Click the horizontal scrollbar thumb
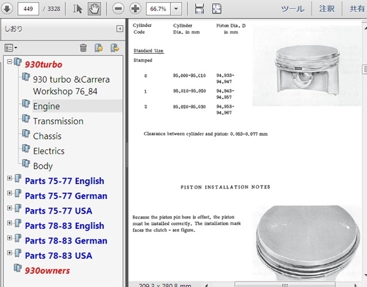Image resolution: width=367 pixels, height=287 pixels. coord(285,285)
